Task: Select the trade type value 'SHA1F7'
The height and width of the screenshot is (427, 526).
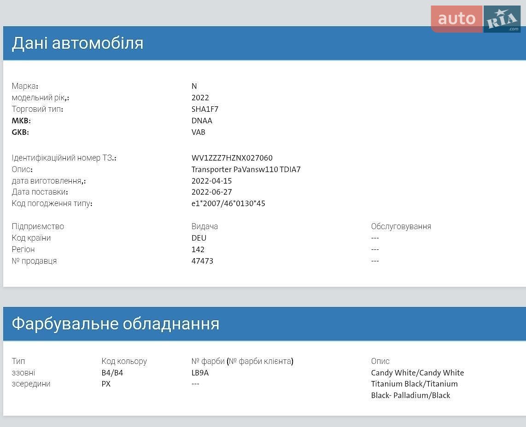Action: click(x=205, y=109)
